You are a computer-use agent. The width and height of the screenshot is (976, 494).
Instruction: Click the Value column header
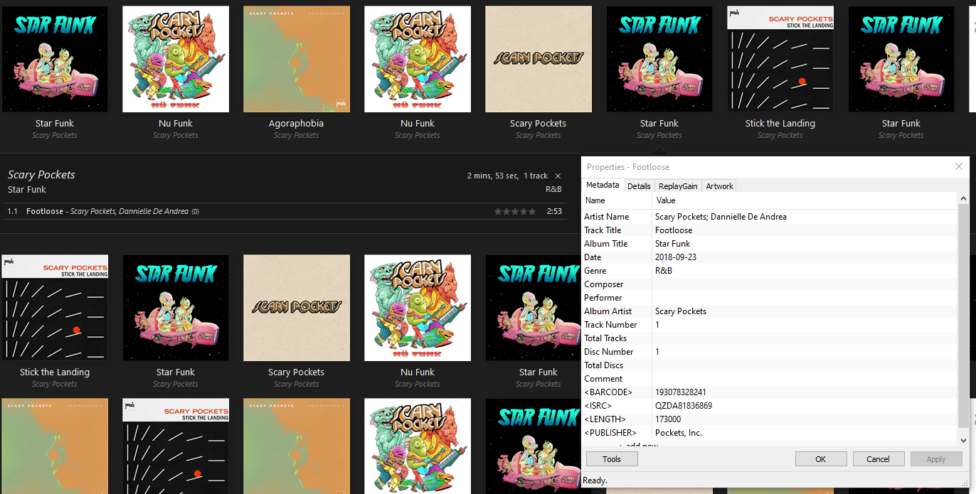click(805, 200)
